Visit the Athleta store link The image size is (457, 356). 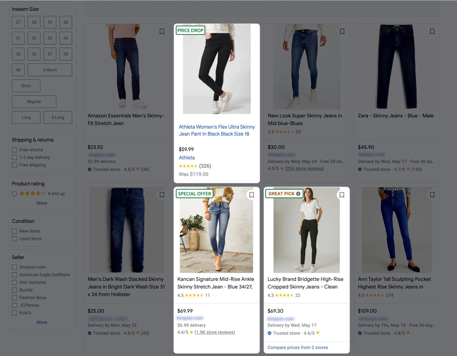187,158
